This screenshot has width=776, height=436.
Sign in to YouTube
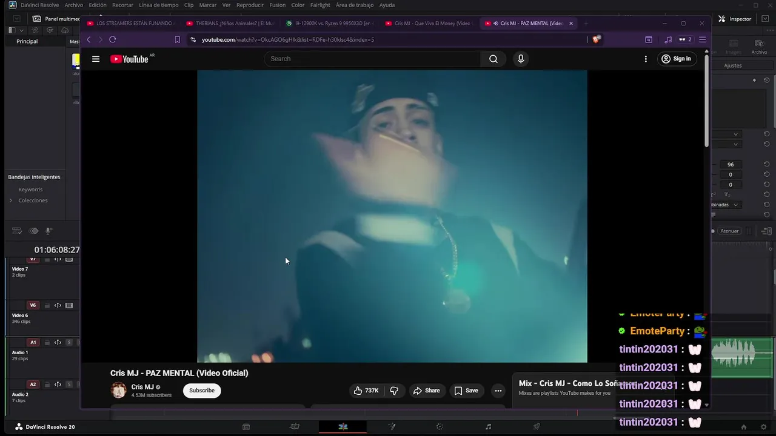676,59
